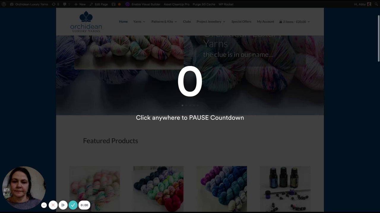Click the shopping cart icon in header
The height and width of the screenshot is (213, 380).
coord(281,22)
